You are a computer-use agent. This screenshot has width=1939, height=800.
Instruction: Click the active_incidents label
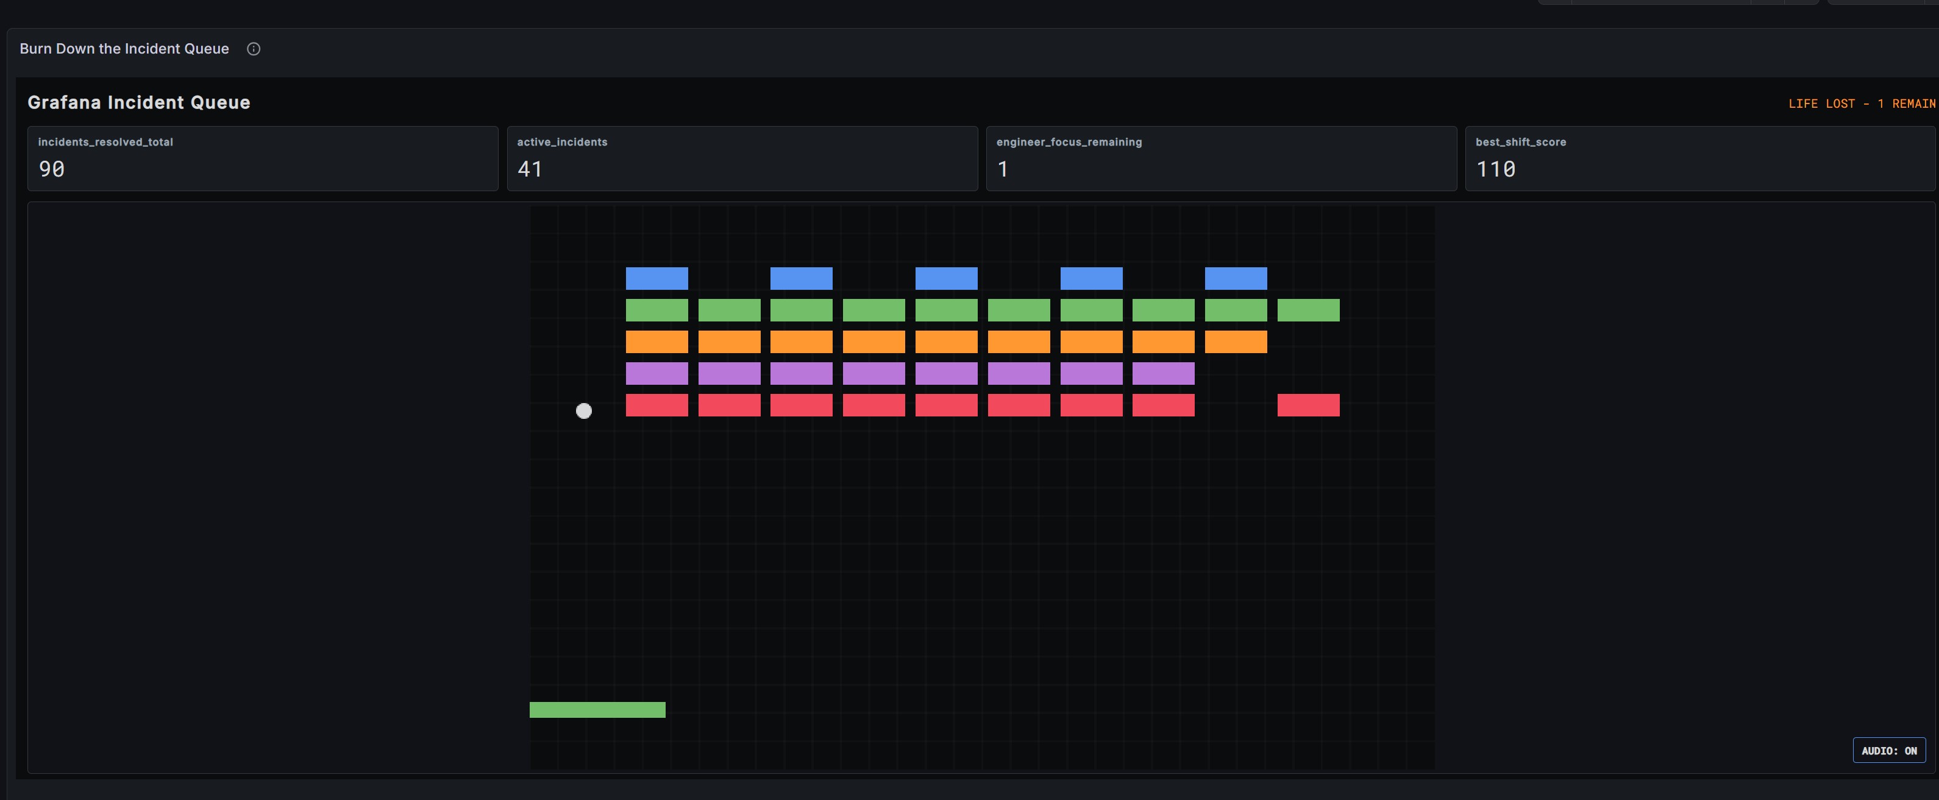pos(562,142)
